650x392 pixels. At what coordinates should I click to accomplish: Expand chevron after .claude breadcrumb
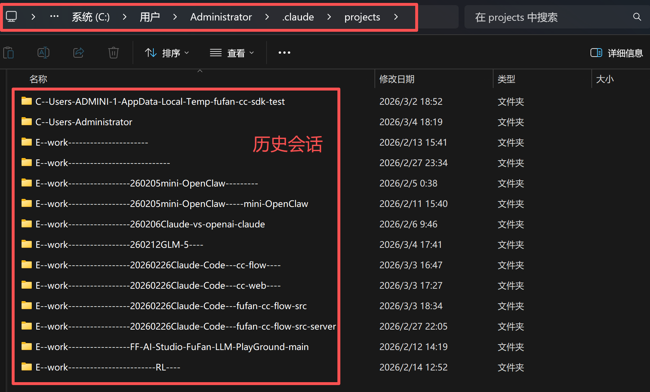tap(329, 17)
